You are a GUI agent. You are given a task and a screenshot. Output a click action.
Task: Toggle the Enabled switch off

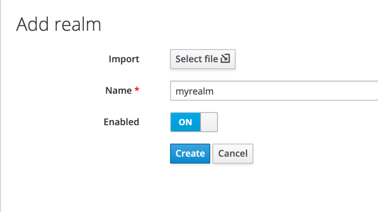tap(194, 122)
